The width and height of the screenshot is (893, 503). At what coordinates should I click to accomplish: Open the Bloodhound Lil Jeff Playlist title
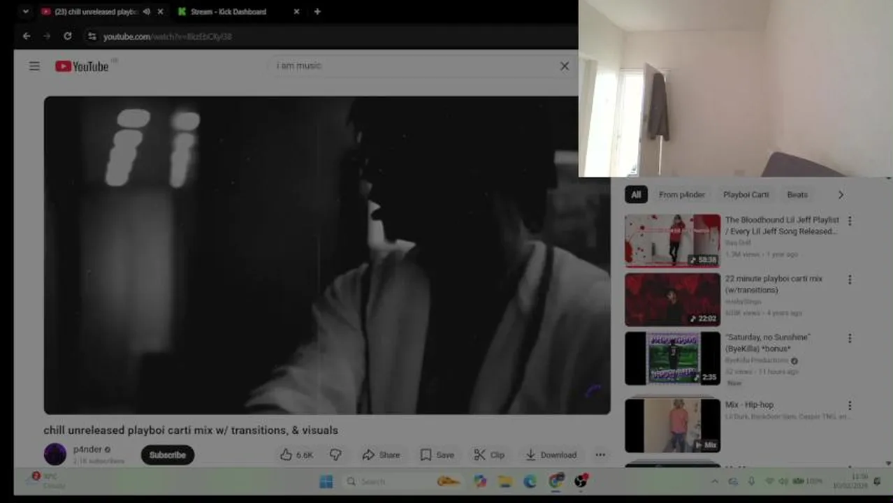pos(783,226)
